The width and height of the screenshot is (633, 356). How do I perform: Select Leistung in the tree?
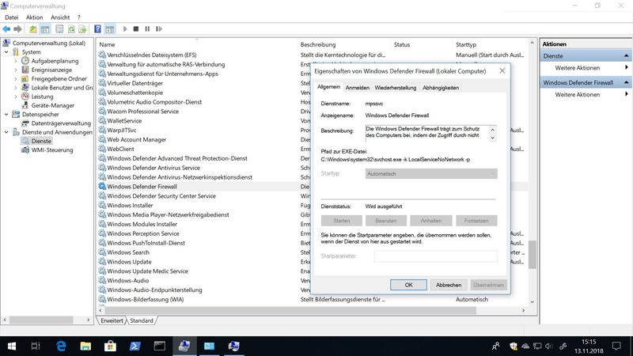tap(43, 97)
